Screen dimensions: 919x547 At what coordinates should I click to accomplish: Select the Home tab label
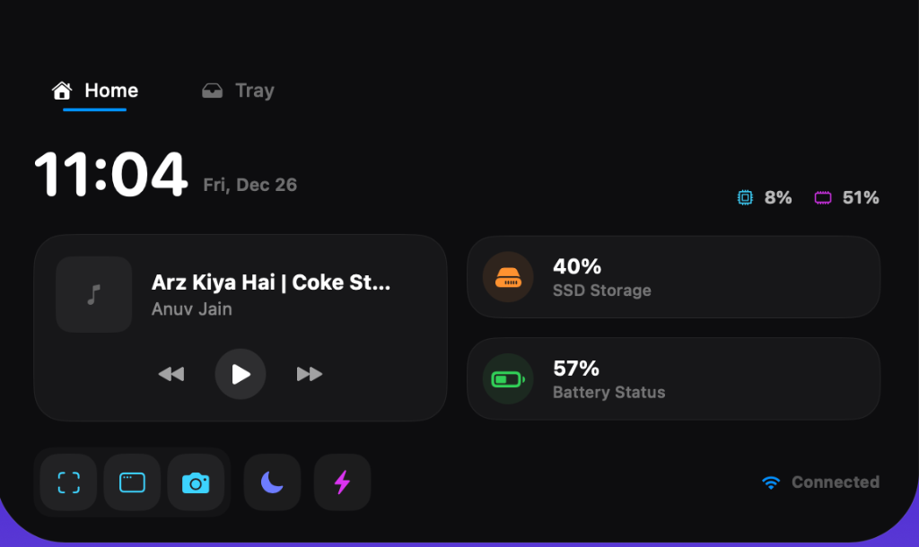(x=111, y=91)
